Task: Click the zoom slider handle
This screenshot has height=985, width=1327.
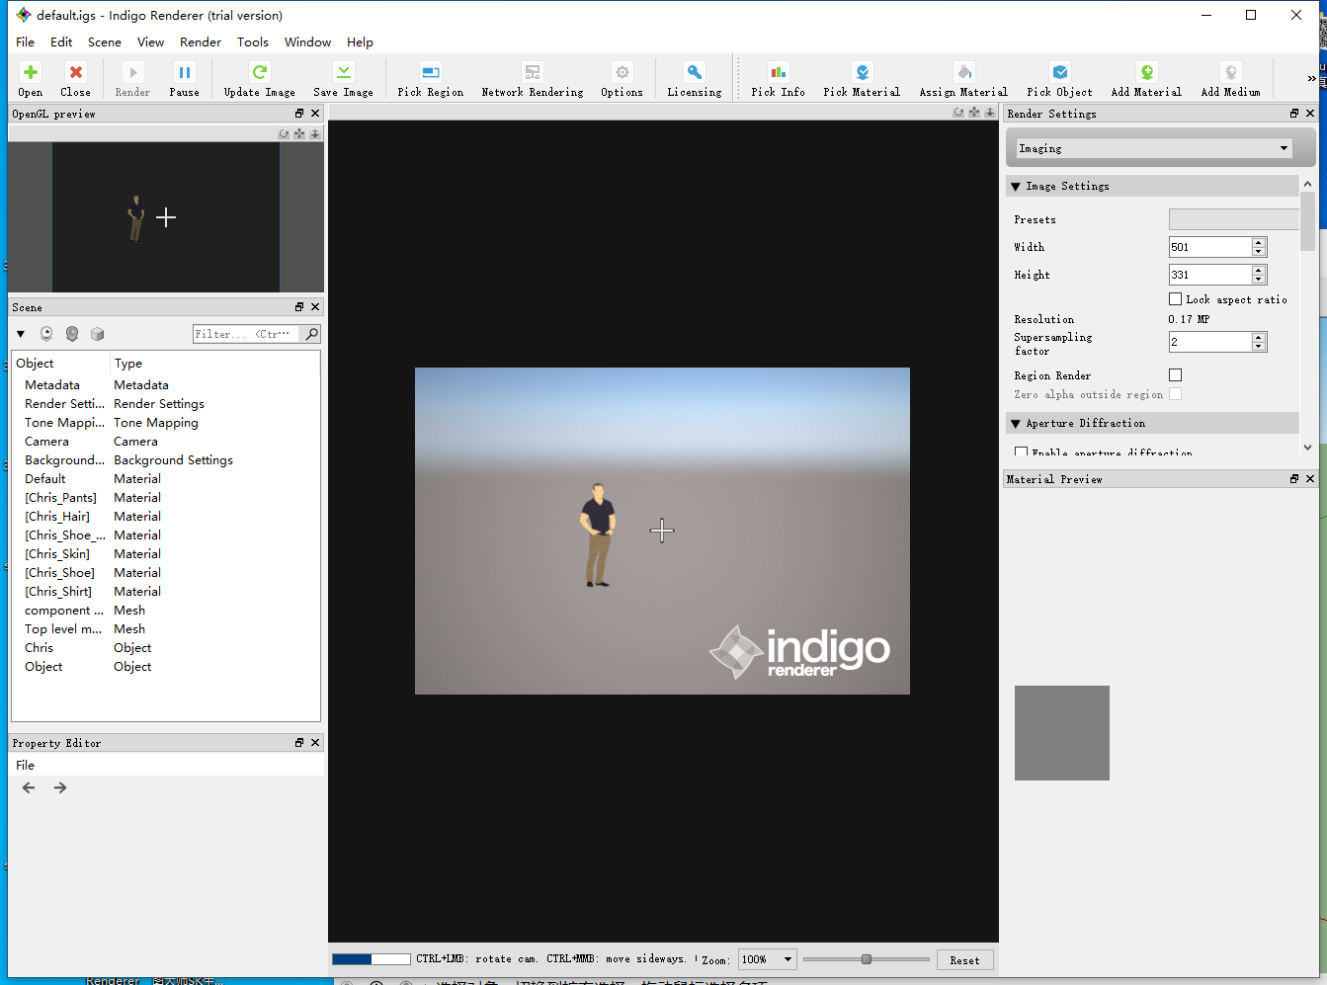Action: coord(867,959)
